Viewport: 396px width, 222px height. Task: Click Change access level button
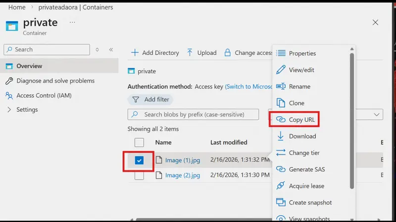248,53
